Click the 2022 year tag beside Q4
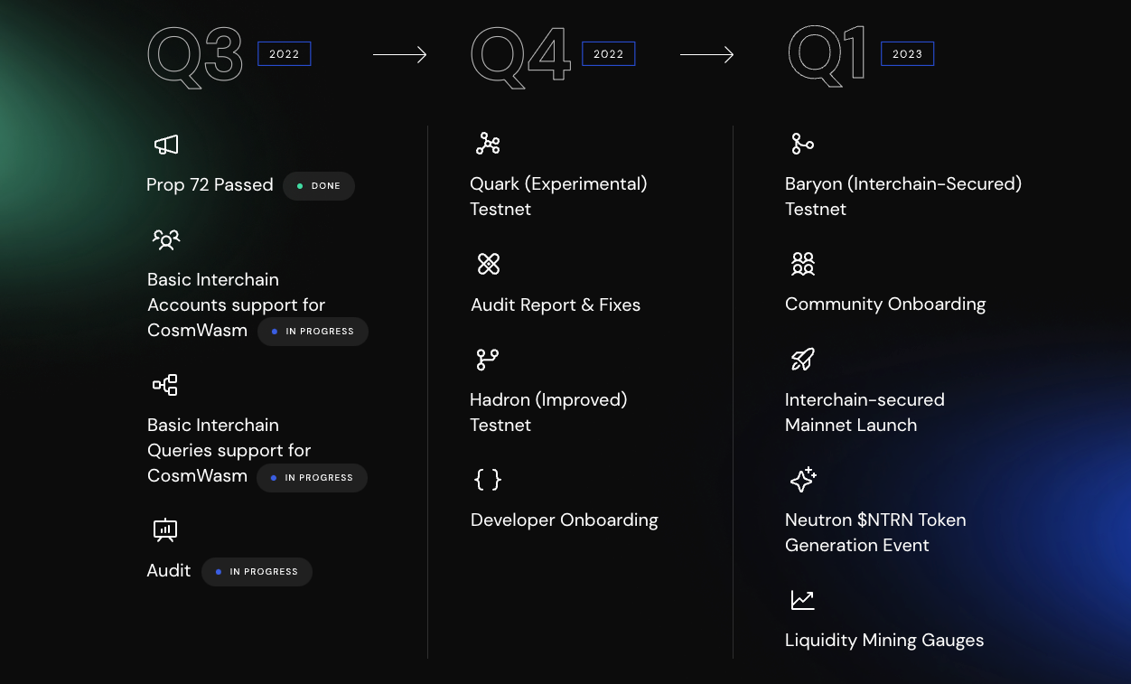 tap(609, 54)
